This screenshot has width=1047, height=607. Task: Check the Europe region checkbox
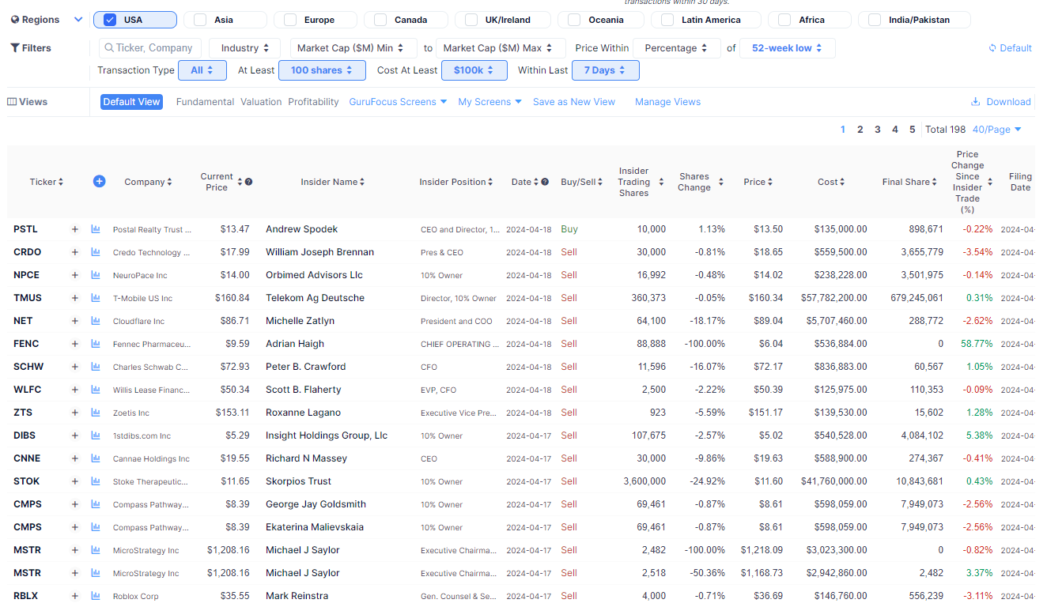tap(290, 20)
